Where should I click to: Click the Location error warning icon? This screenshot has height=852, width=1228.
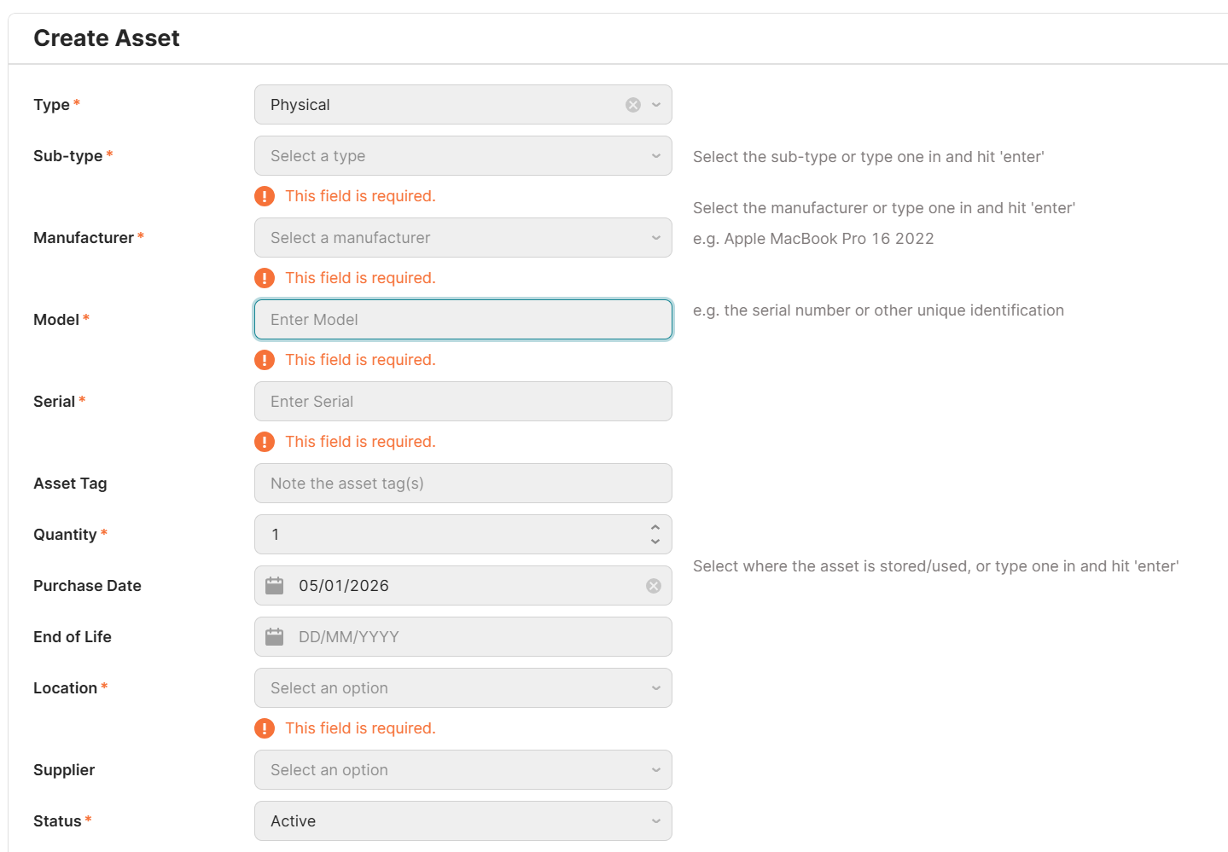(x=265, y=728)
